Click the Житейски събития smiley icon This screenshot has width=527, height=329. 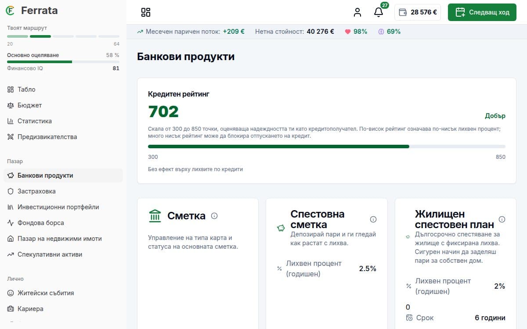coord(11,293)
